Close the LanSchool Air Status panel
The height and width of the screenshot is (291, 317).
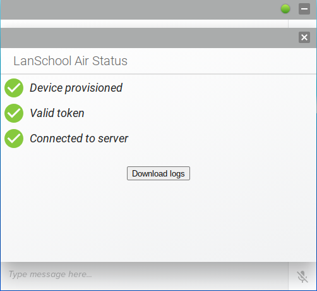304,37
